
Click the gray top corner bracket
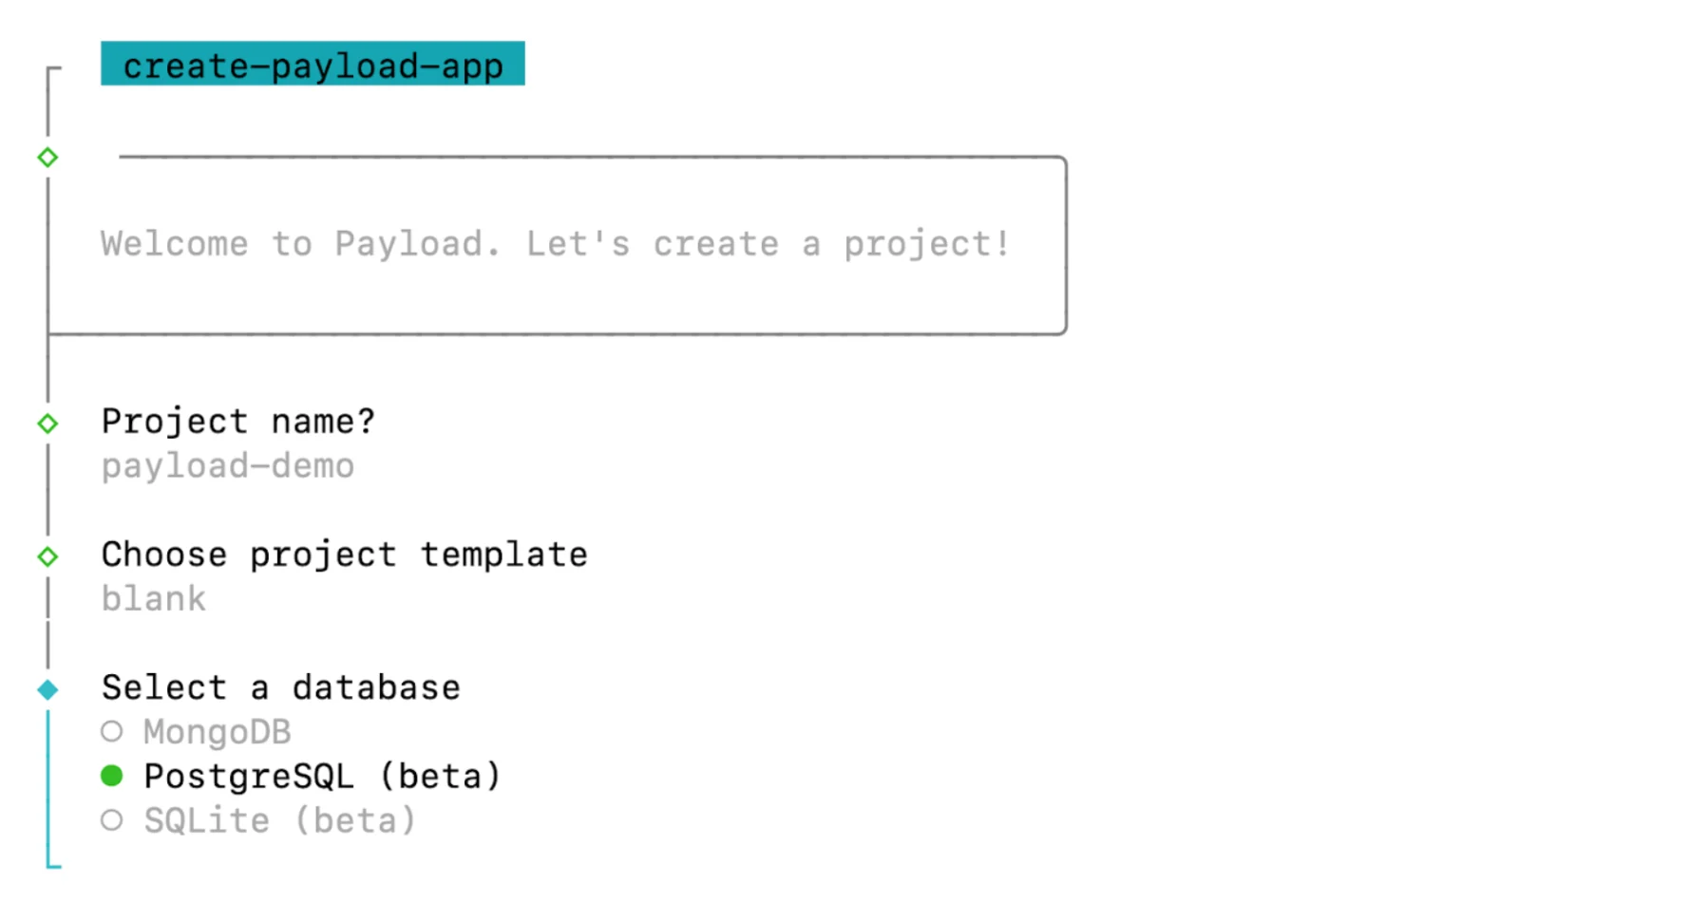(53, 74)
